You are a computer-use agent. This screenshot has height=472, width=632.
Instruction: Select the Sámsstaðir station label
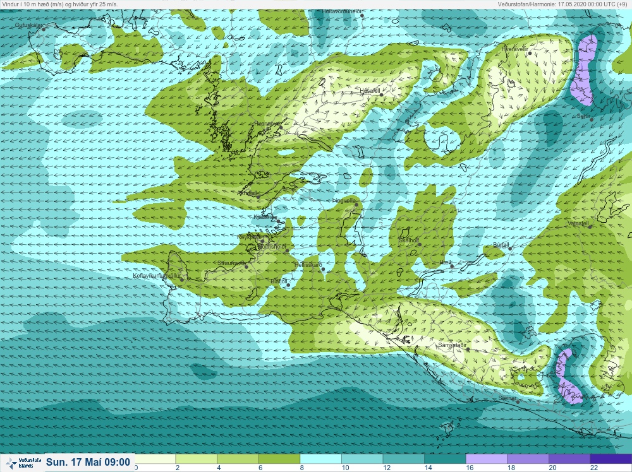click(453, 345)
